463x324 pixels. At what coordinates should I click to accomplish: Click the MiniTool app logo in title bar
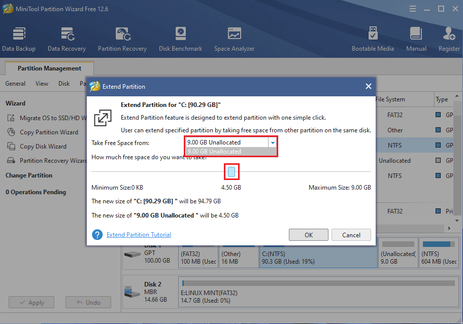click(x=8, y=9)
